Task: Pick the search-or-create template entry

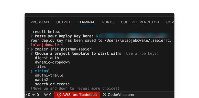Action: pyautogui.click(x=52, y=84)
